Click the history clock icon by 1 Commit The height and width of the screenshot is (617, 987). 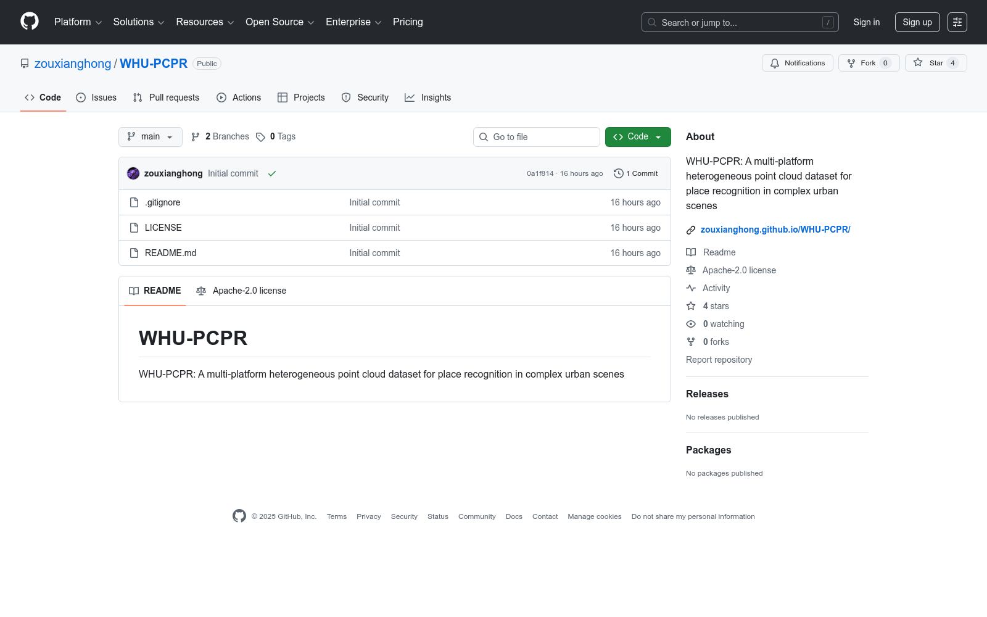pos(619,173)
